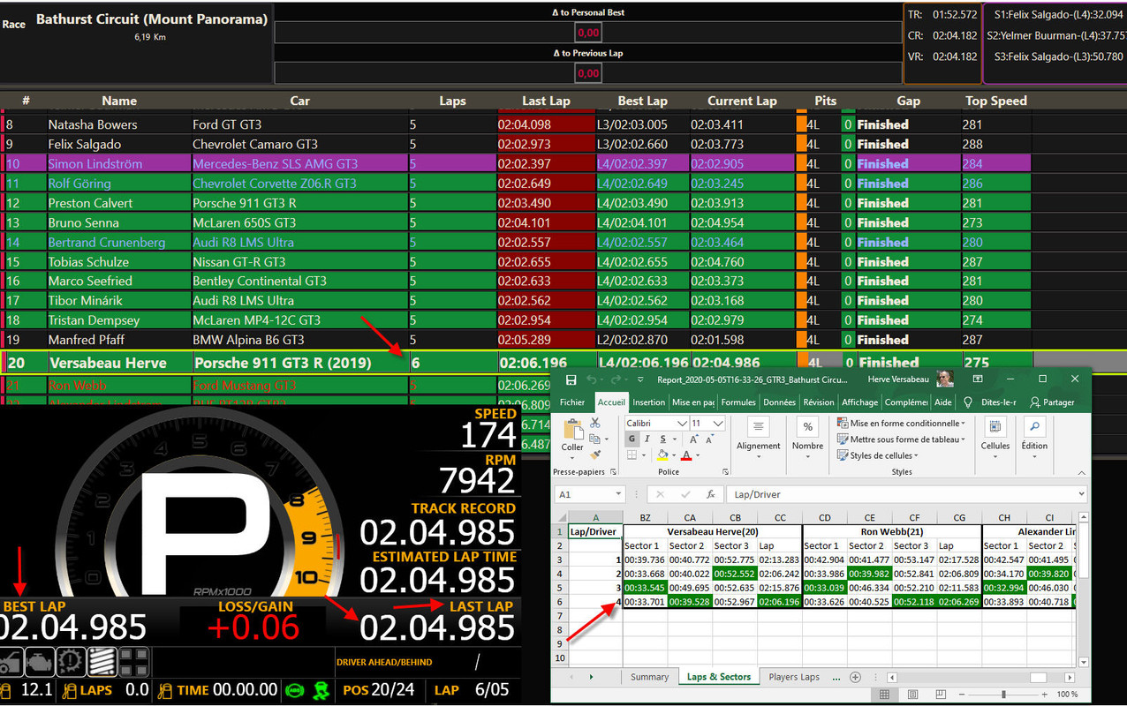Collapse the Excel ribbon with caret
Screen dimensions: 1127x706
tap(1081, 473)
